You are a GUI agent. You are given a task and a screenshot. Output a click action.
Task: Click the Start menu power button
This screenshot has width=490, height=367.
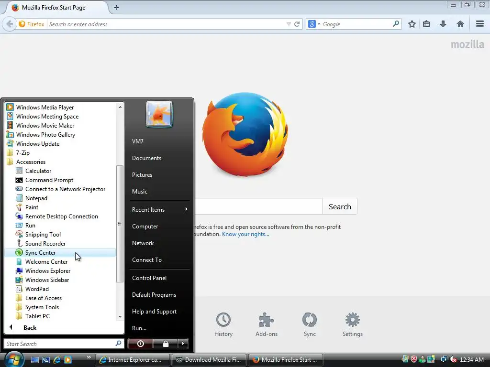140,344
